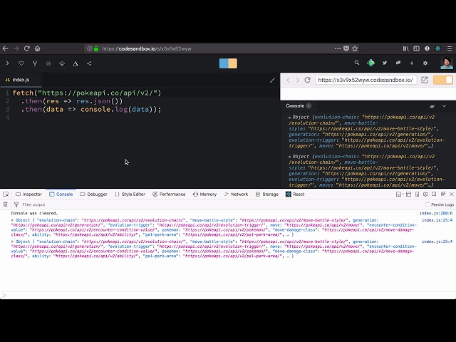Viewport: 456px width, 342px height.
Task: Open the Firefox home page
Action: tap(38, 48)
